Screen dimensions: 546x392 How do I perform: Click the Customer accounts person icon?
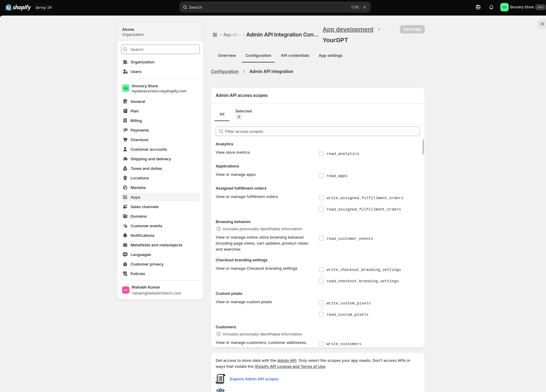tap(125, 149)
